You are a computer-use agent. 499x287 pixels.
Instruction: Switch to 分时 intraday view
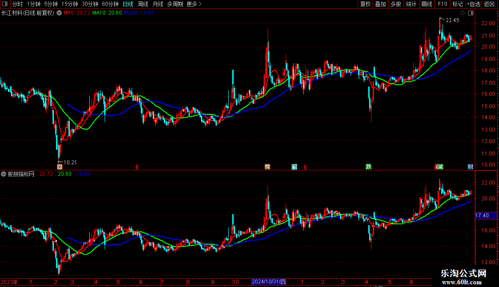[18, 4]
